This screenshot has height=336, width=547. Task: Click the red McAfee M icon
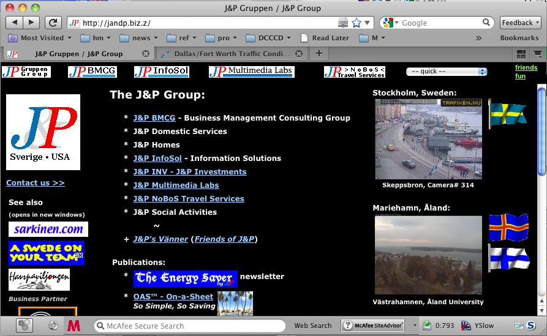click(x=74, y=326)
